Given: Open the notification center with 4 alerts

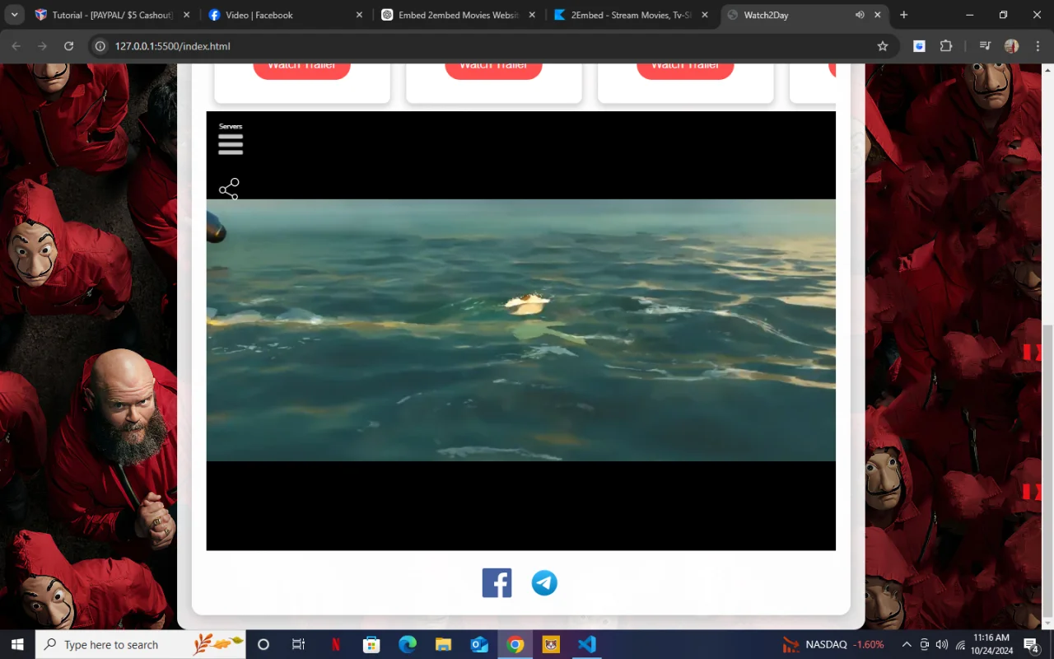Looking at the screenshot, I should tap(1032, 644).
